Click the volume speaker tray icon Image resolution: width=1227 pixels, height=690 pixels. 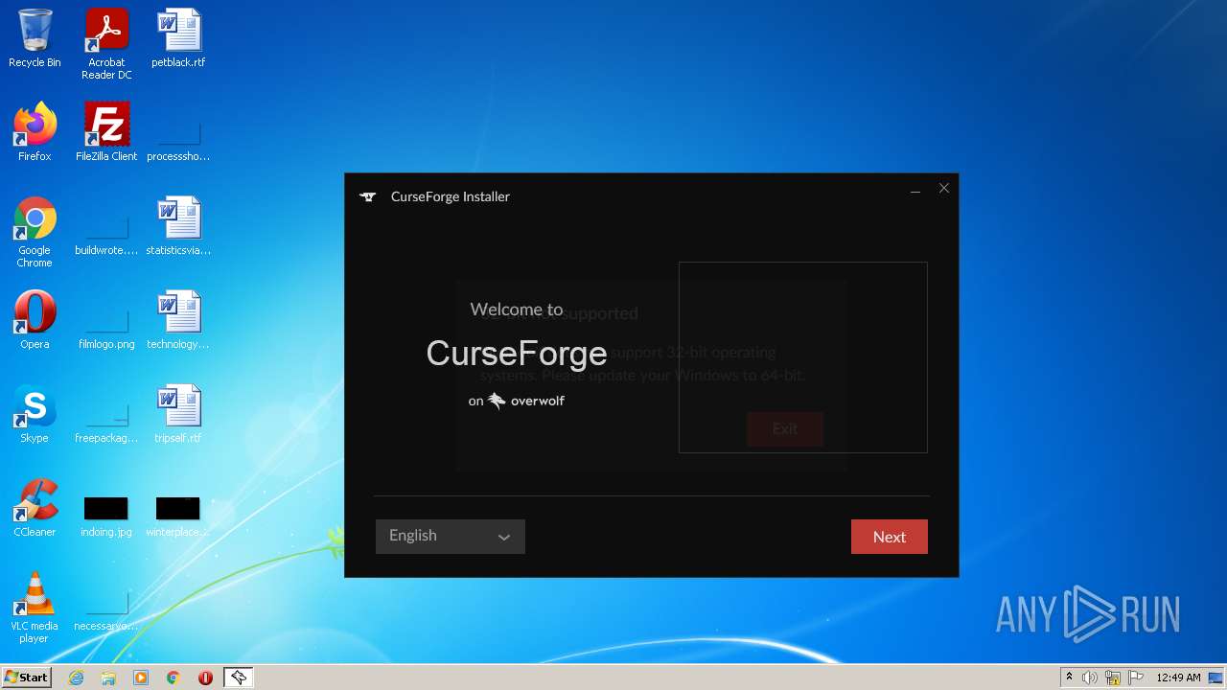click(x=1090, y=678)
